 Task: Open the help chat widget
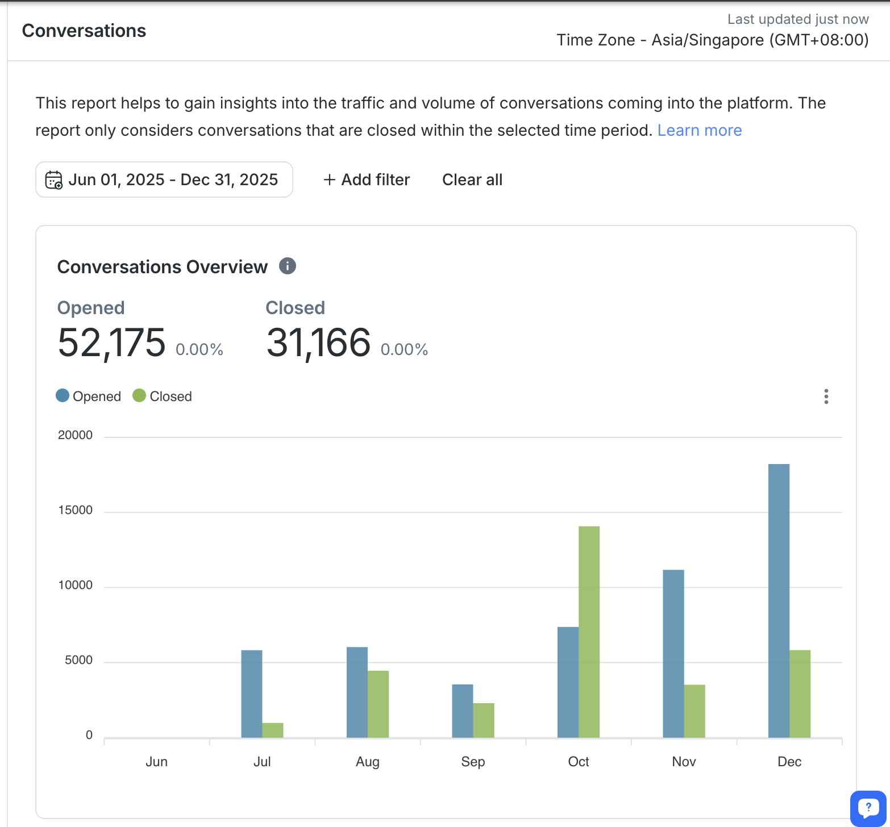868,808
